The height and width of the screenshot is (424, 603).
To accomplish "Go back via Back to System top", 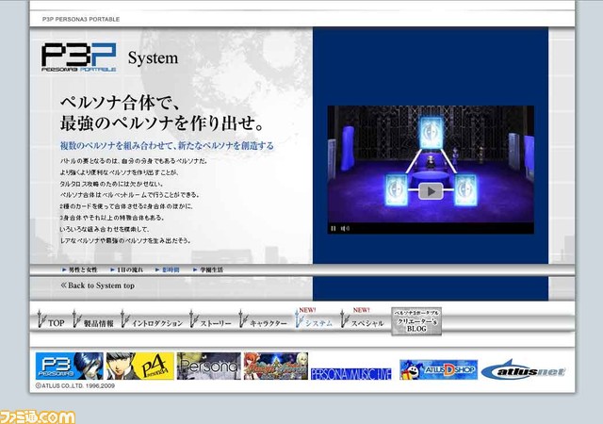I will [x=97, y=285].
